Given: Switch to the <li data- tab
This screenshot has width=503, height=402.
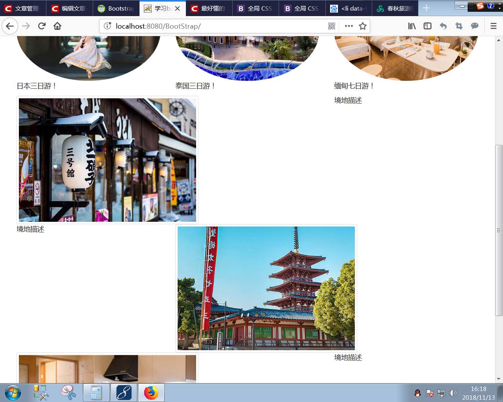Looking at the screenshot, I should pos(349,8).
